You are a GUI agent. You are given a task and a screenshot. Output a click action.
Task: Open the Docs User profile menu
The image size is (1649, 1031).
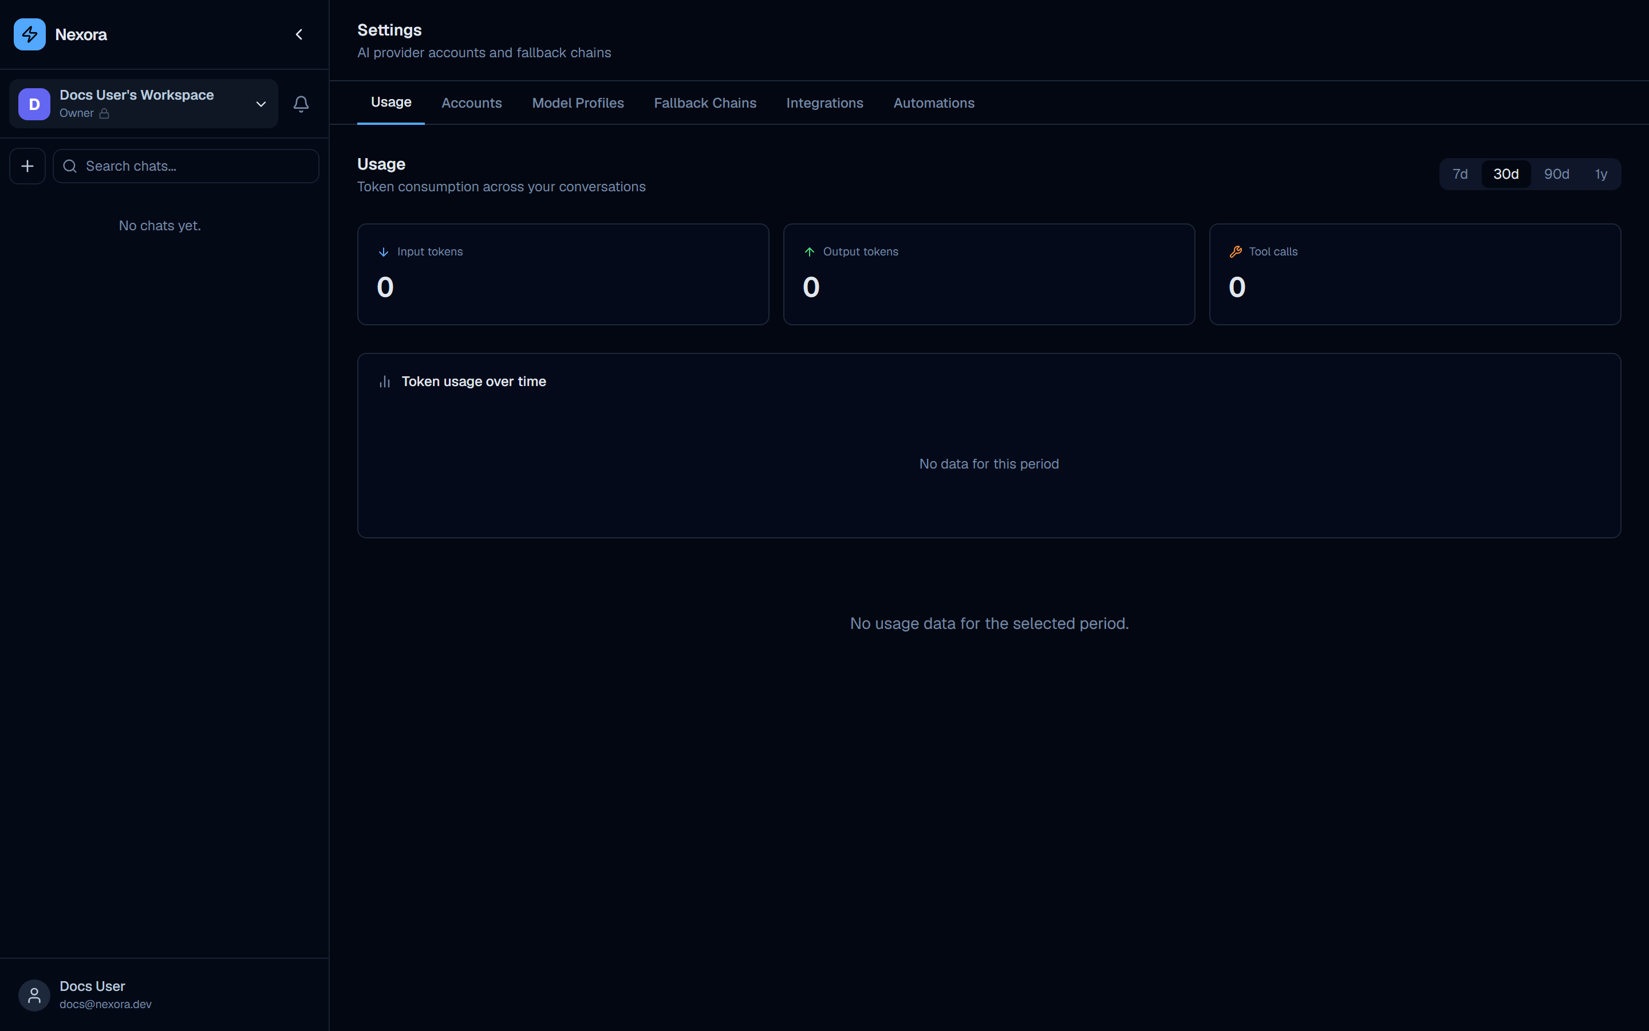164,995
